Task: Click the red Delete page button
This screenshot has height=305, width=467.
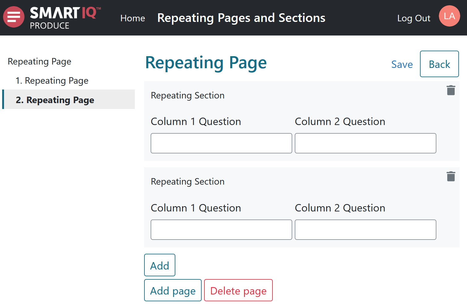Action: click(x=238, y=290)
